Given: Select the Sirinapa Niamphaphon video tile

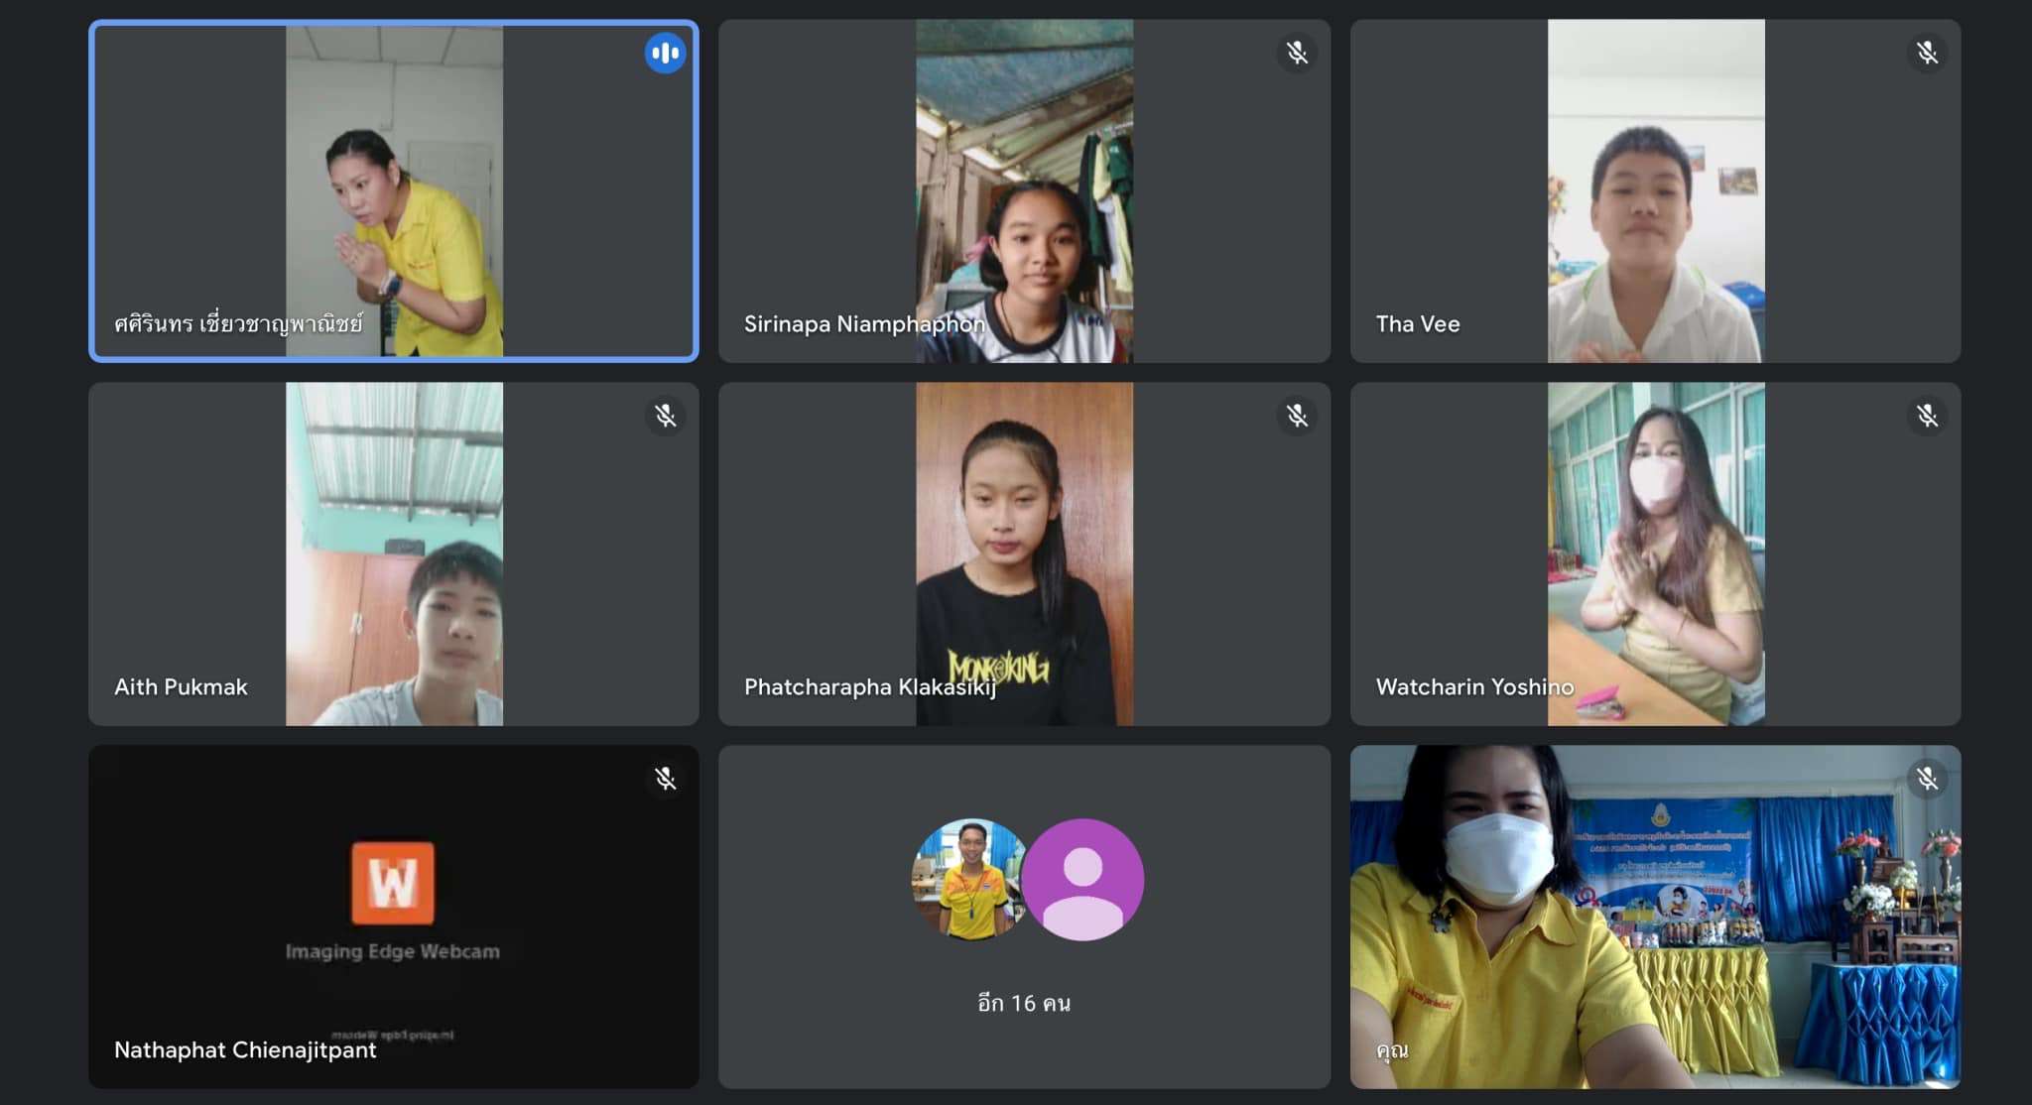Looking at the screenshot, I should 1024,190.
